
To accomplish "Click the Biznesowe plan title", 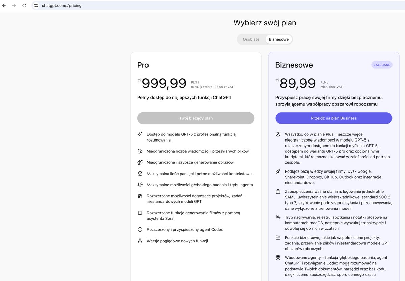I will click(294, 65).
